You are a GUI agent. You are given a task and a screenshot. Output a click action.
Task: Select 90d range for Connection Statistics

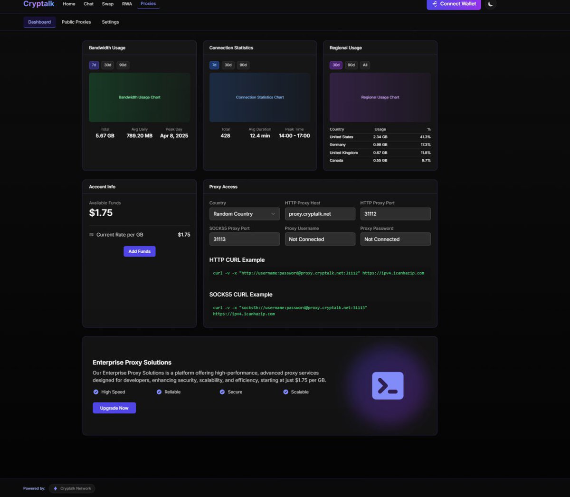point(243,65)
